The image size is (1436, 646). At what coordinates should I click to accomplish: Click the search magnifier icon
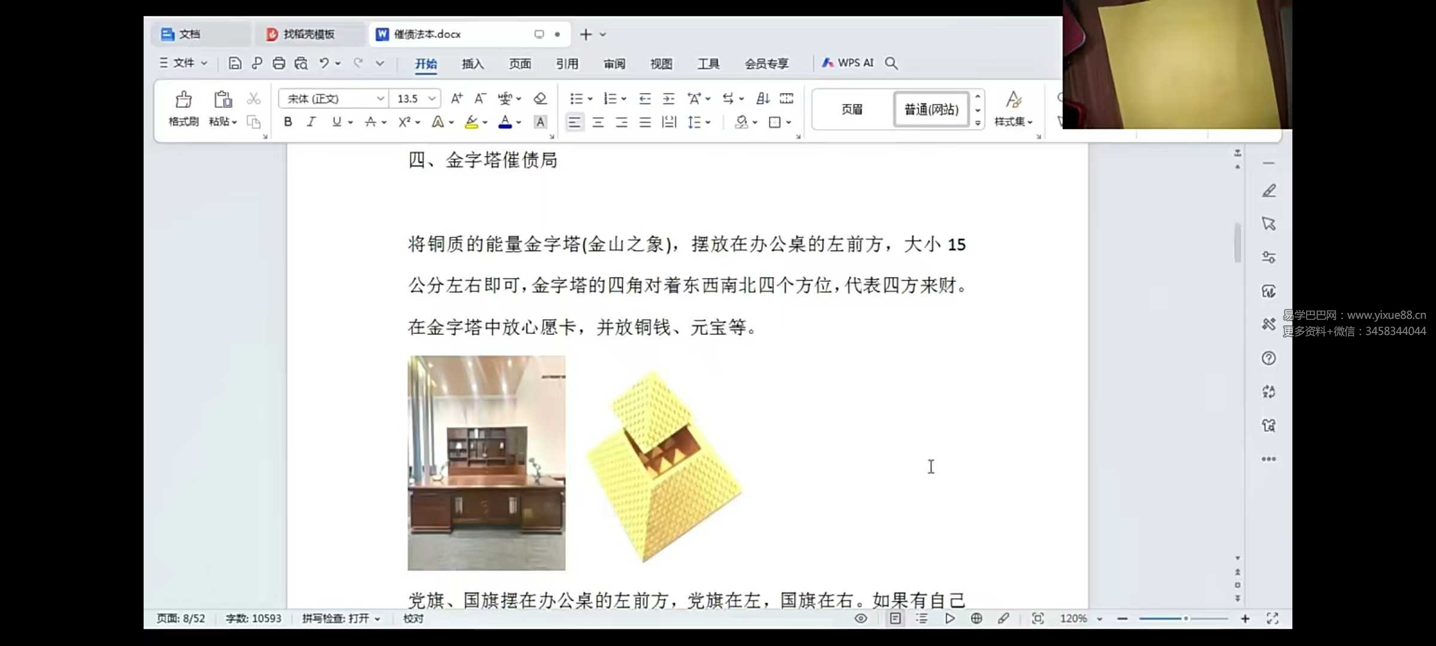pyautogui.click(x=891, y=63)
